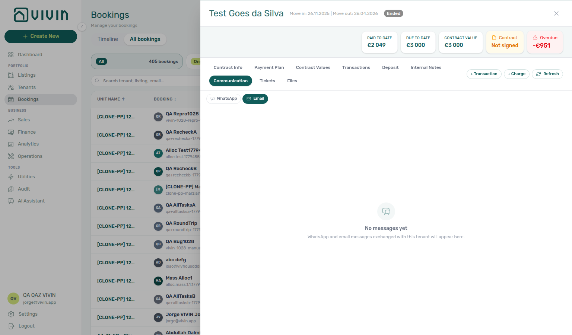Click the jorge@vivin.app account email
572x335 pixels.
click(x=39, y=302)
